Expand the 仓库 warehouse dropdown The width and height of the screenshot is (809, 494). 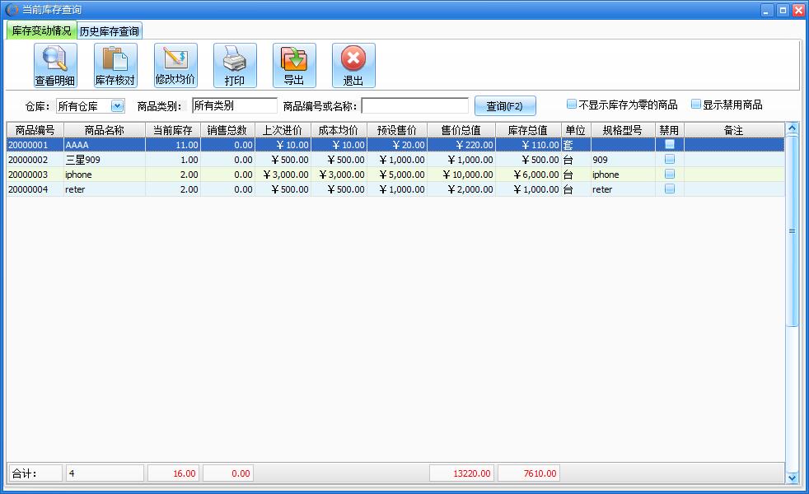(117, 105)
